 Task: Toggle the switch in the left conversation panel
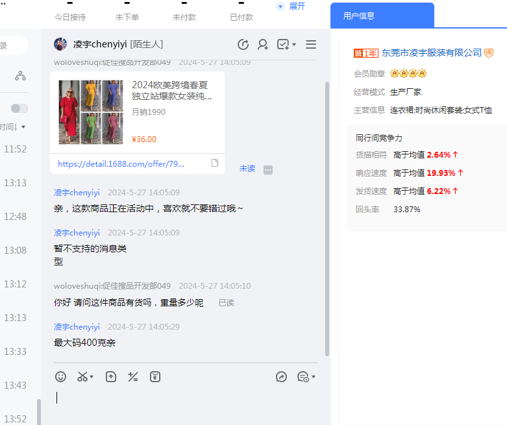click(19, 108)
